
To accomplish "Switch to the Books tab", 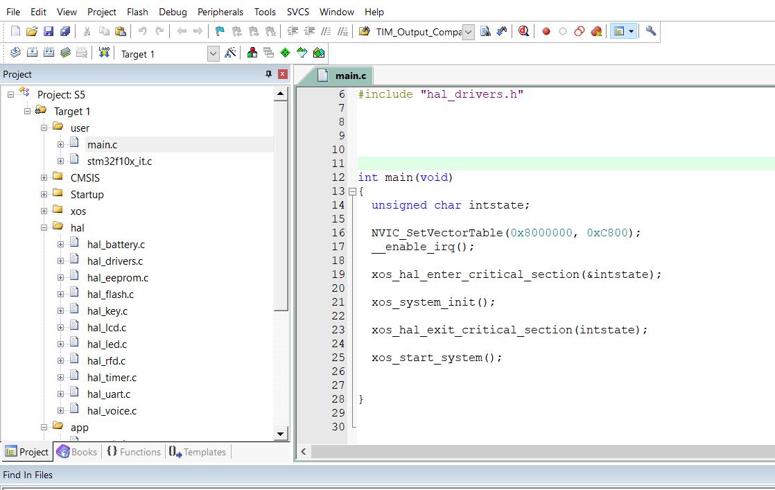I will click(x=77, y=451).
